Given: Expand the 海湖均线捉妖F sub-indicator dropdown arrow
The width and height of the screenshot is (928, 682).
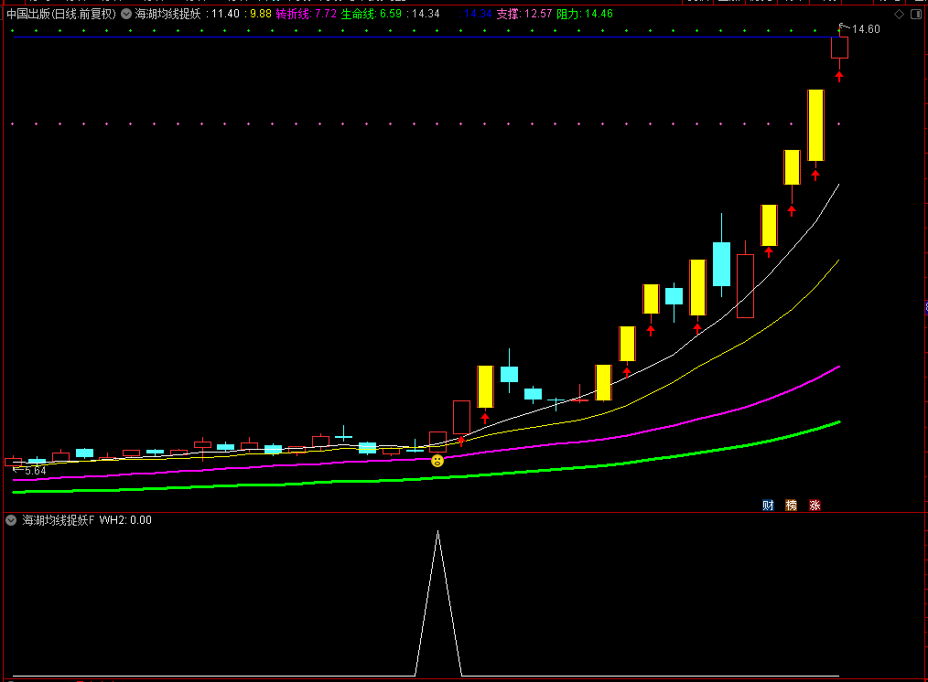Looking at the screenshot, I should pyautogui.click(x=11, y=520).
